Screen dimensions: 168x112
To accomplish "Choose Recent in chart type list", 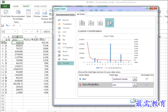I will [66, 20].
